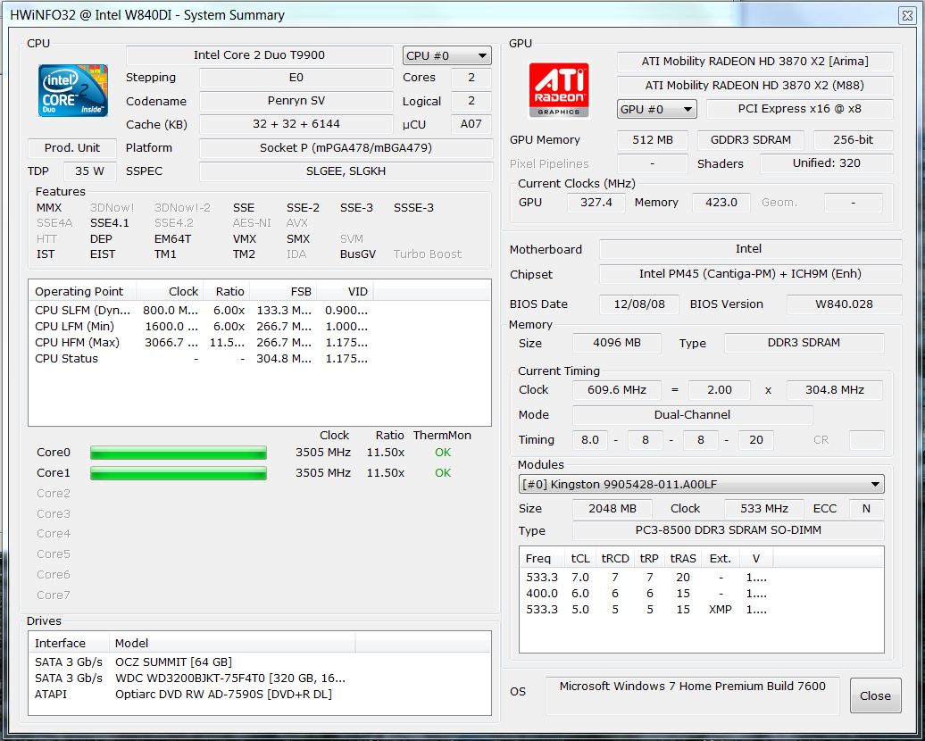Click the memory multiplier 2.00 field
The height and width of the screenshot is (741, 925).
[x=720, y=390]
